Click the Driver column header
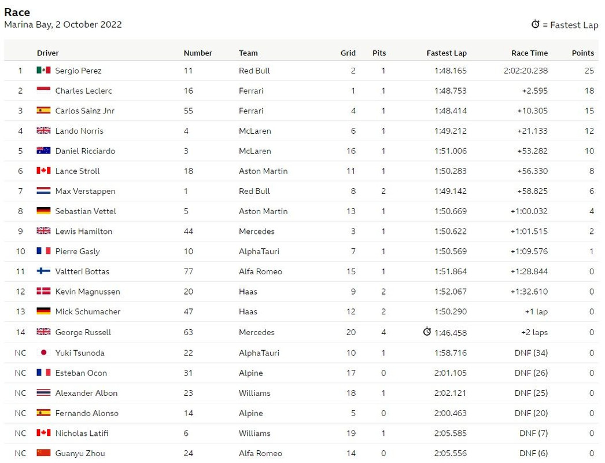605x463 pixels. (48, 53)
